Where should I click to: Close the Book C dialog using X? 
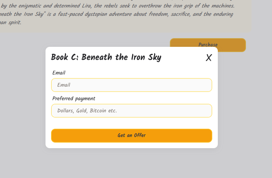pos(209,58)
